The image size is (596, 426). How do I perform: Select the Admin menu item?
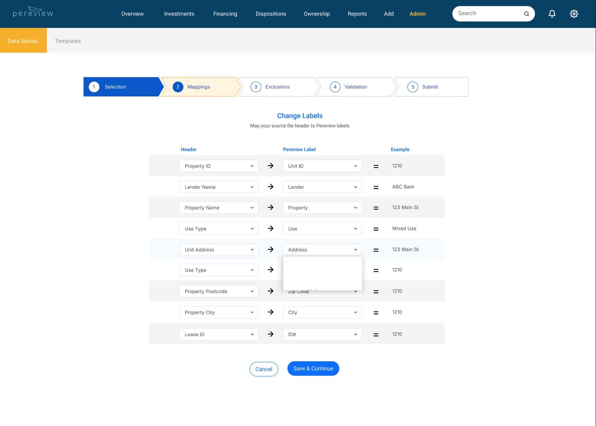click(417, 14)
